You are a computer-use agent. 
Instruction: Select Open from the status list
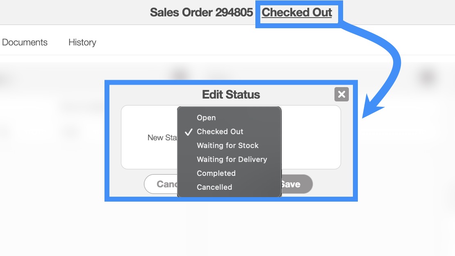(206, 118)
